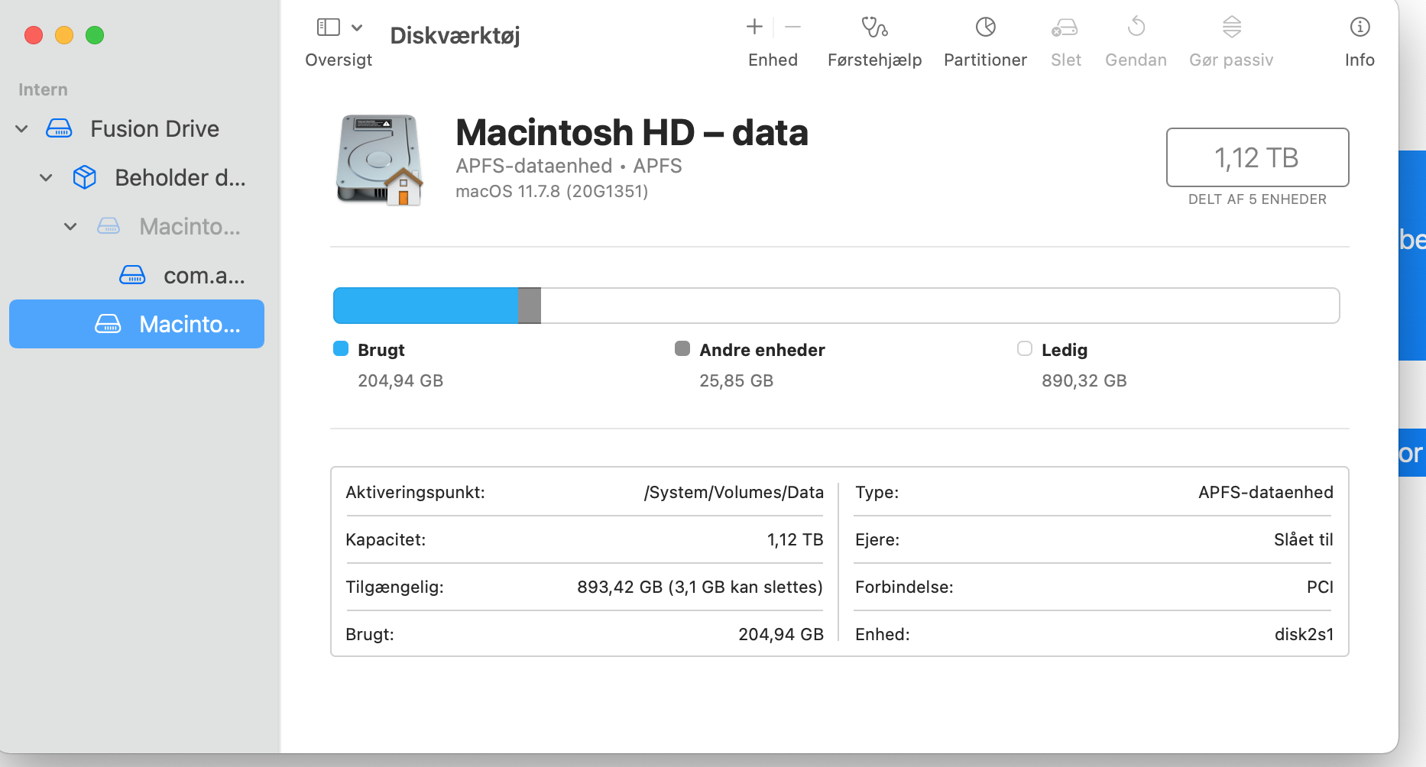Click the white Ledig legend swatch
The height and width of the screenshot is (767, 1426).
pos(1025,348)
